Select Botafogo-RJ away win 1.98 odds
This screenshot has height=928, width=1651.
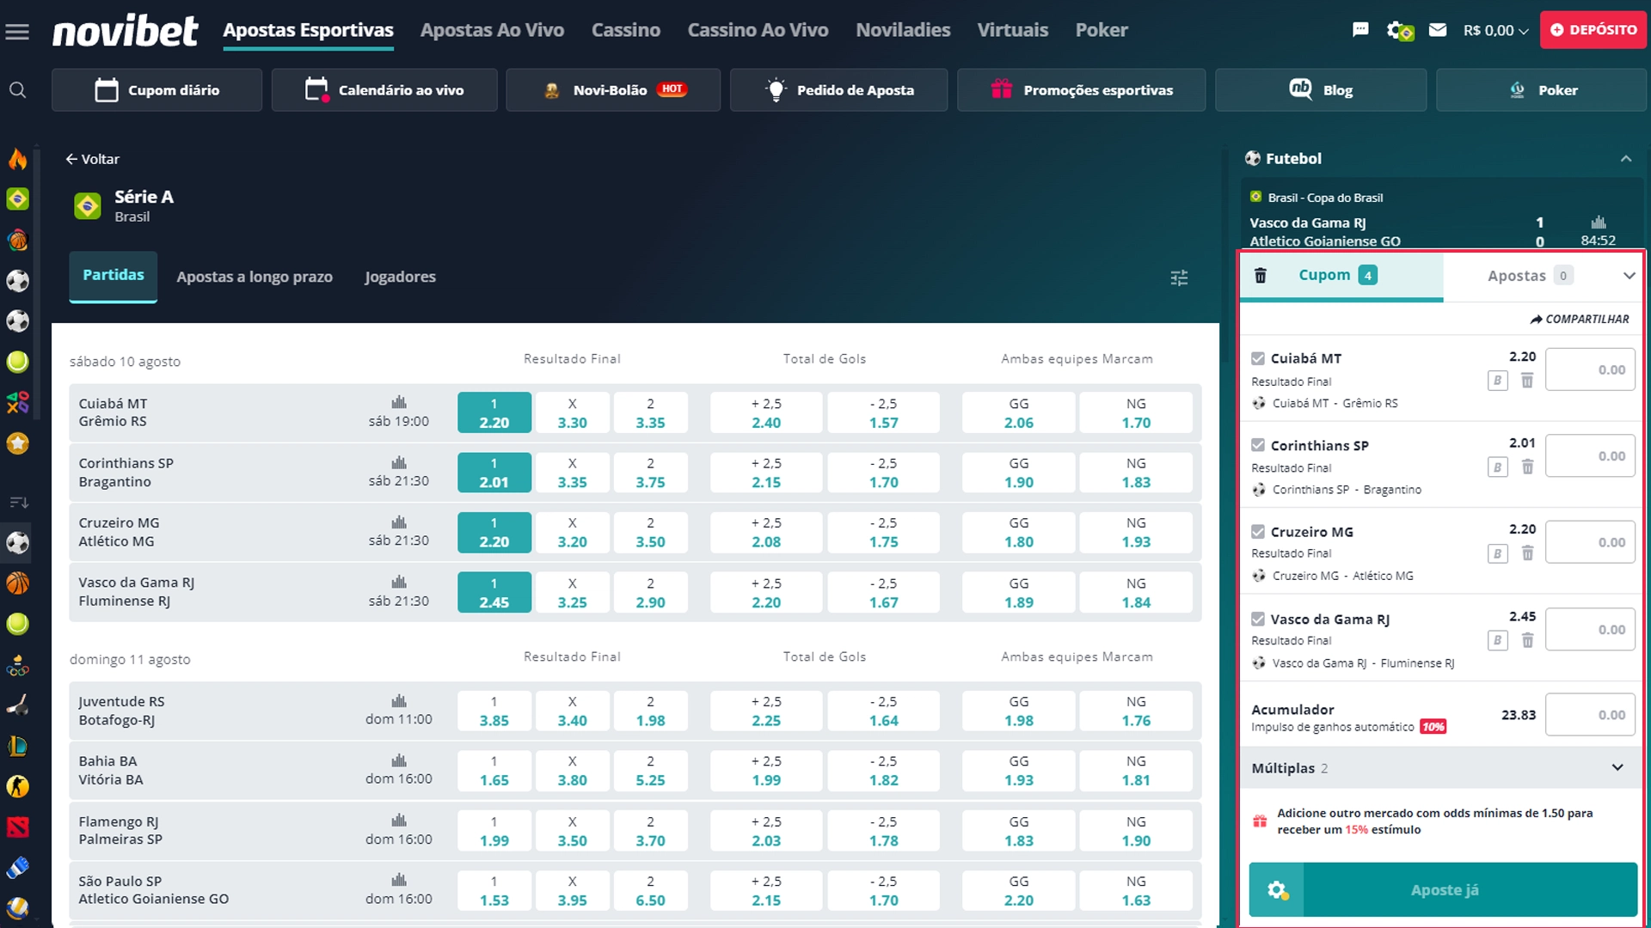(651, 711)
